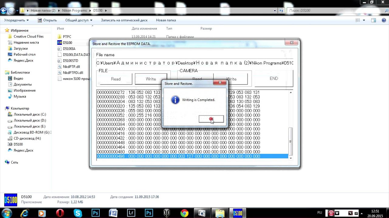Open Creative Cloud Files in the sidebar
The height and width of the screenshot is (218, 389).
[29, 37]
